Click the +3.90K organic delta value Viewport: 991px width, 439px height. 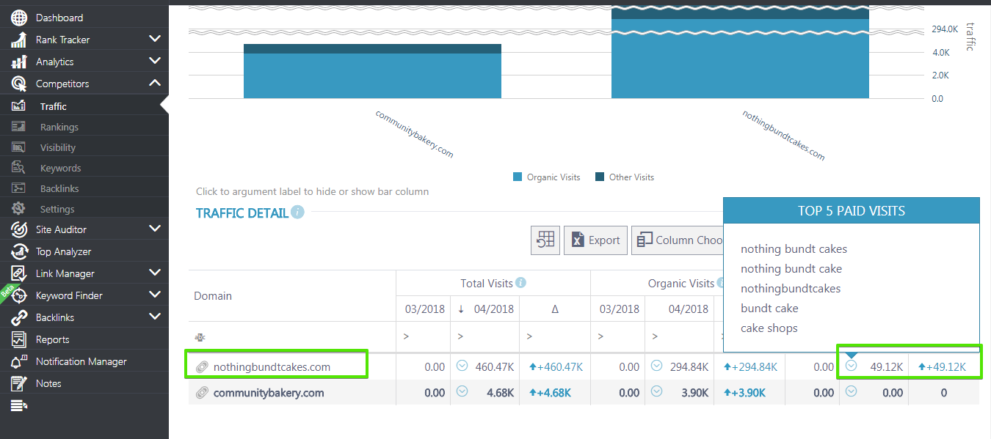(x=744, y=393)
